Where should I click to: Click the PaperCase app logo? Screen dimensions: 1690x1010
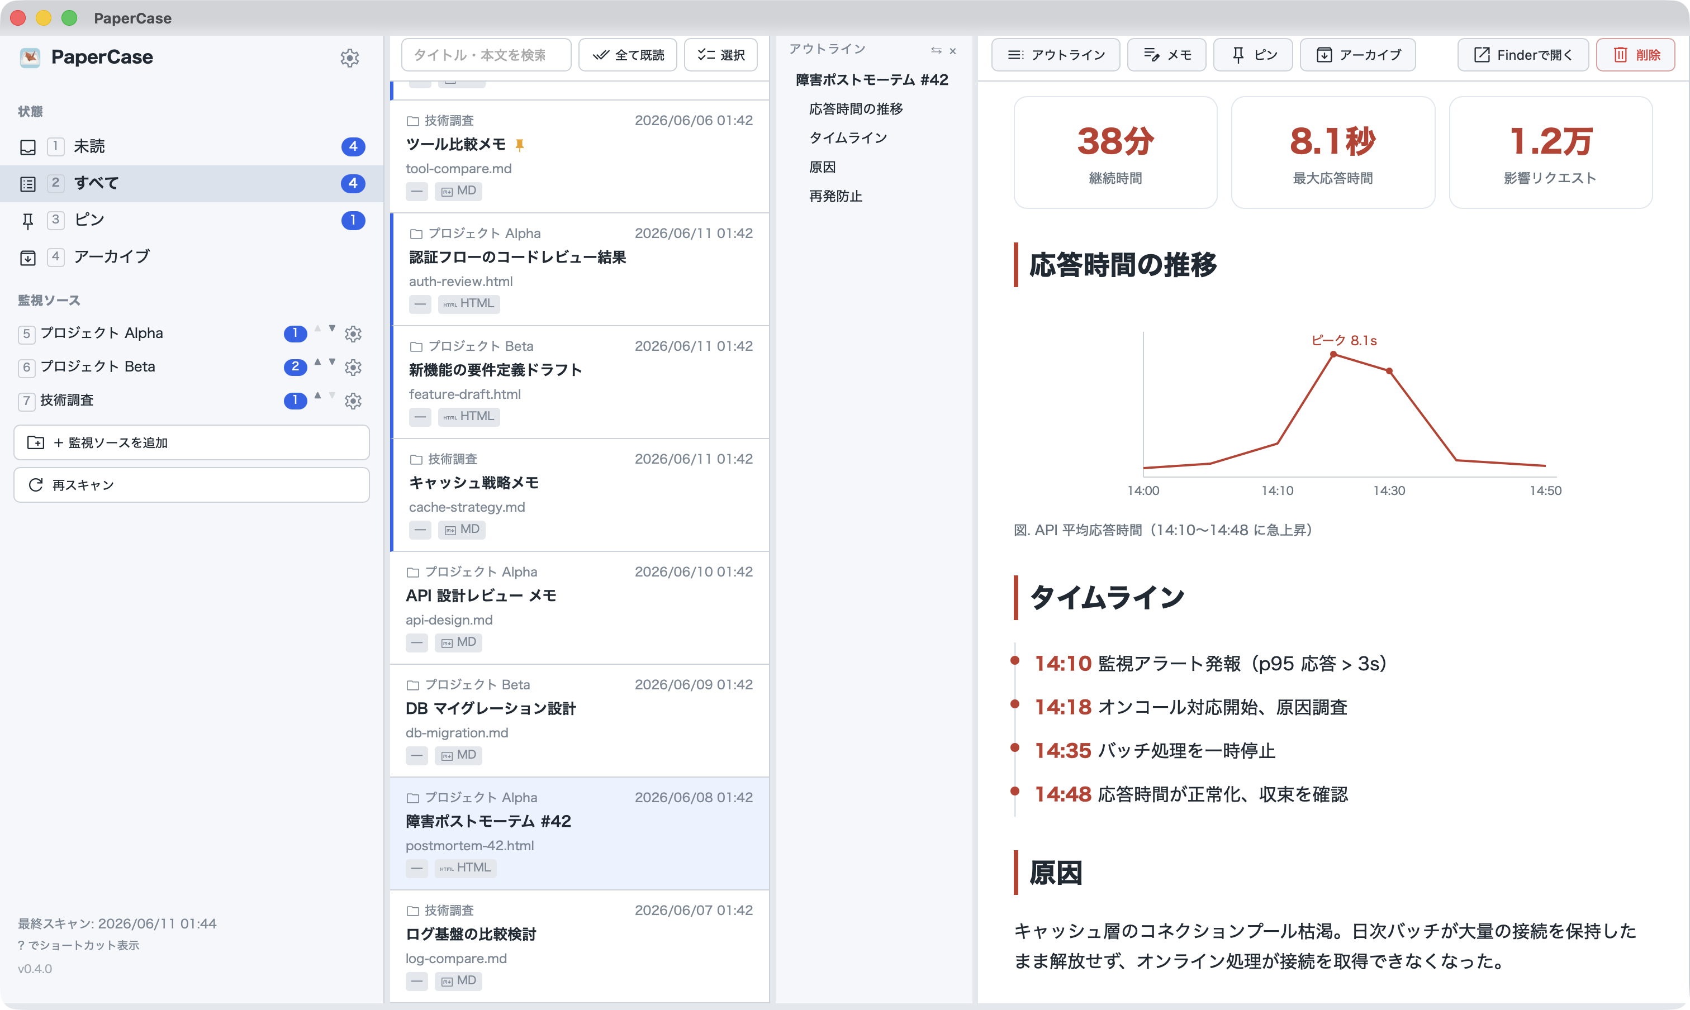pyautogui.click(x=30, y=57)
